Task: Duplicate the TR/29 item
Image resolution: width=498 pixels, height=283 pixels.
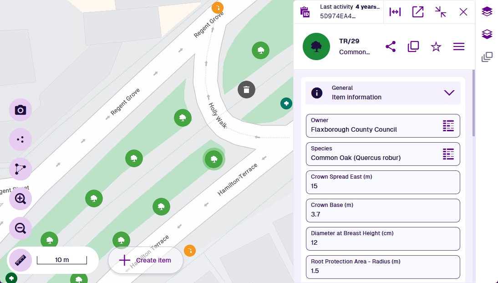Action: pyautogui.click(x=413, y=46)
